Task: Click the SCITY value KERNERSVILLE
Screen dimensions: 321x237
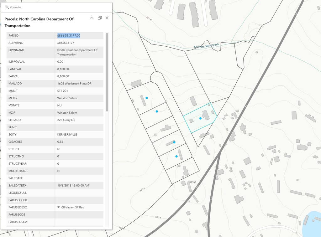Action: coord(67,135)
